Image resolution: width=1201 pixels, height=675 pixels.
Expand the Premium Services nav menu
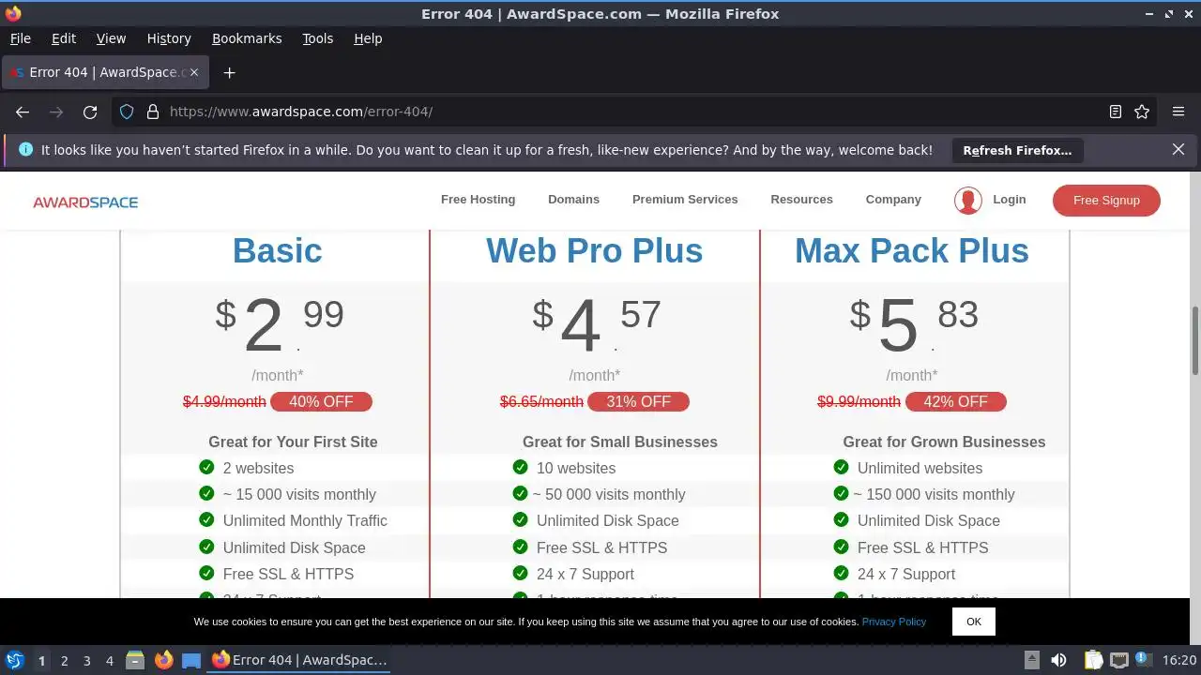tap(685, 200)
